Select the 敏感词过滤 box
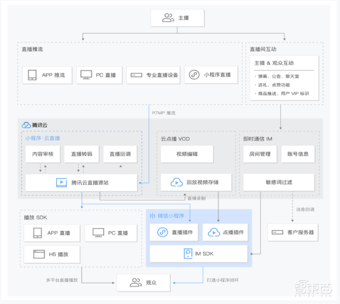The height and width of the screenshot is (304, 340). [x=279, y=182]
